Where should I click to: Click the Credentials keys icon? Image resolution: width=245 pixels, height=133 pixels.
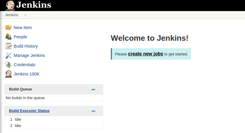point(8,64)
